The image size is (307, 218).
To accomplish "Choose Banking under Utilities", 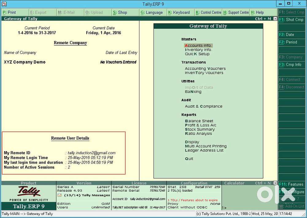I will [x=193, y=92].
